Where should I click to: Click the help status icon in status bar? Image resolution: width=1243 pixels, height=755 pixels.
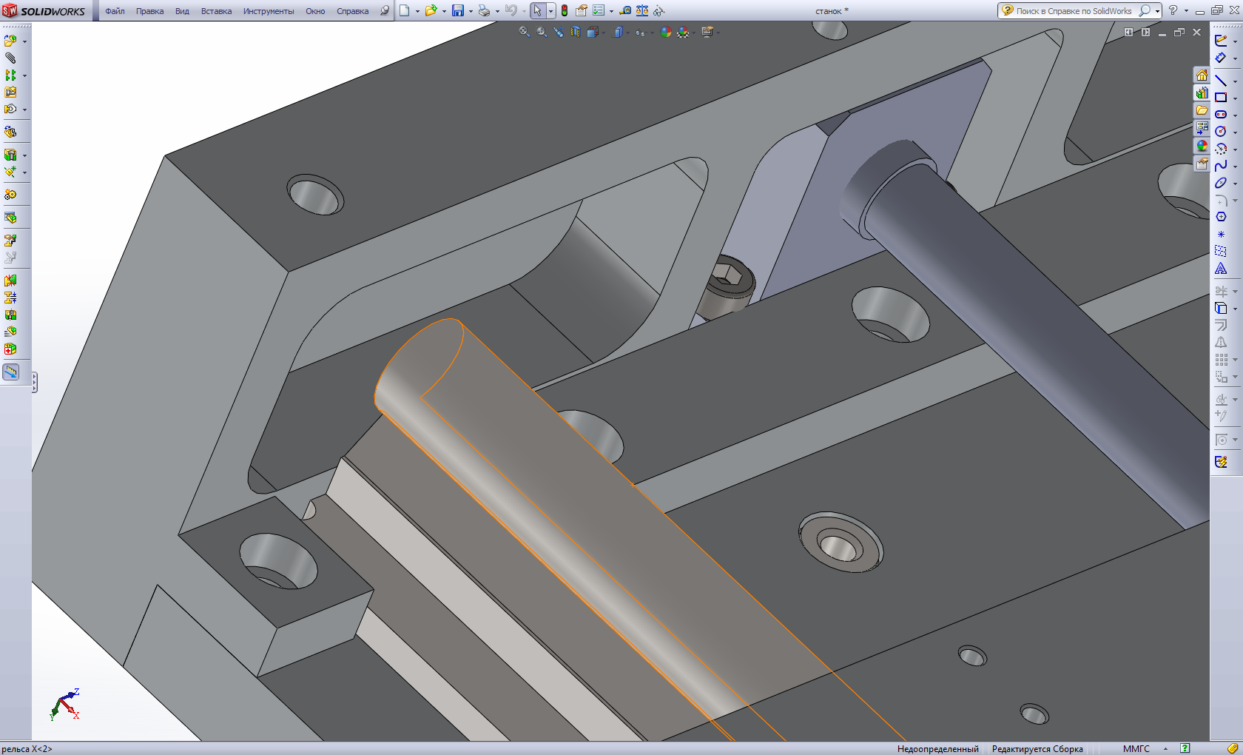click(x=1185, y=748)
